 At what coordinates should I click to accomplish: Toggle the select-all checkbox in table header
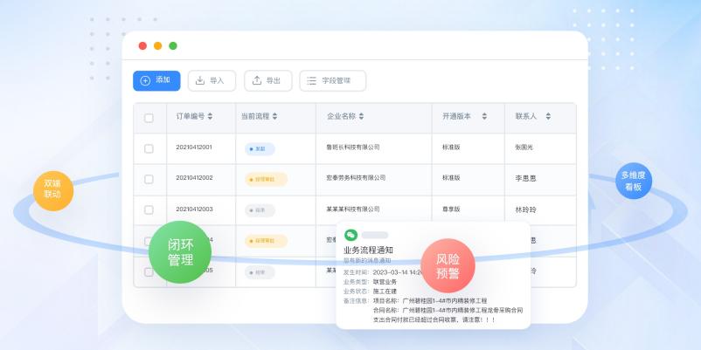coord(149,117)
